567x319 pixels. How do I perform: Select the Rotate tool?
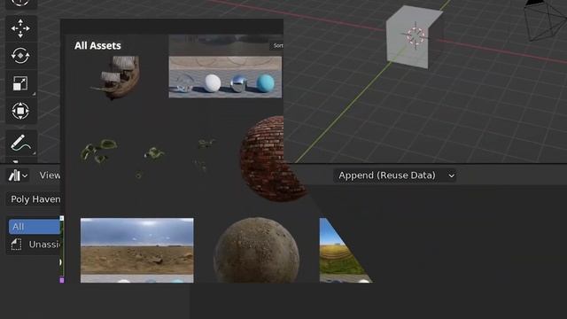click(20, 56)
